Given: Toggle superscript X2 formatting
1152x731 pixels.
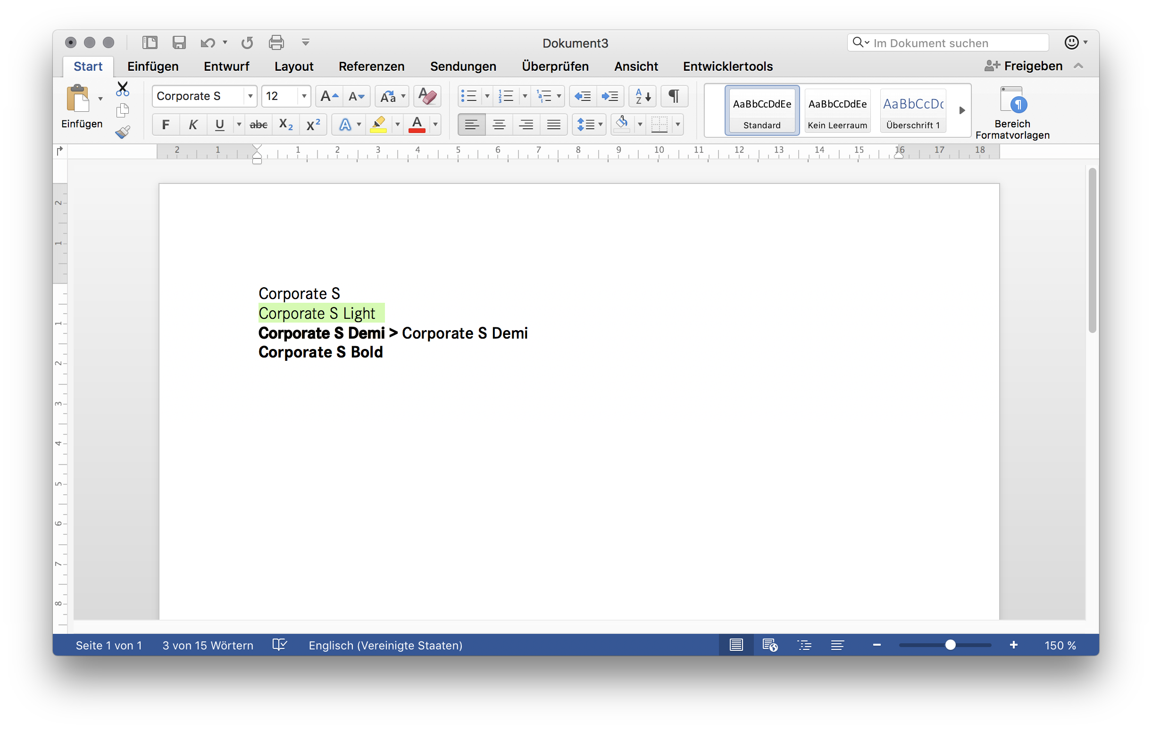Looking at the screenshot, I should (313, 125).
